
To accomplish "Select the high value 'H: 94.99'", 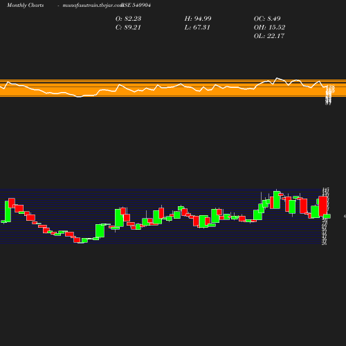I will (x=198, y=19).
